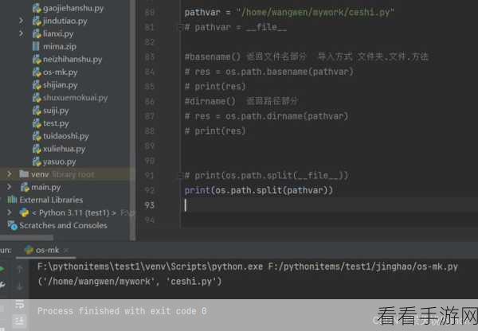Image resolution: width=478 pixels, height=331 pixels.
Task: Click gutter line number 92
Action: point(150,191)
